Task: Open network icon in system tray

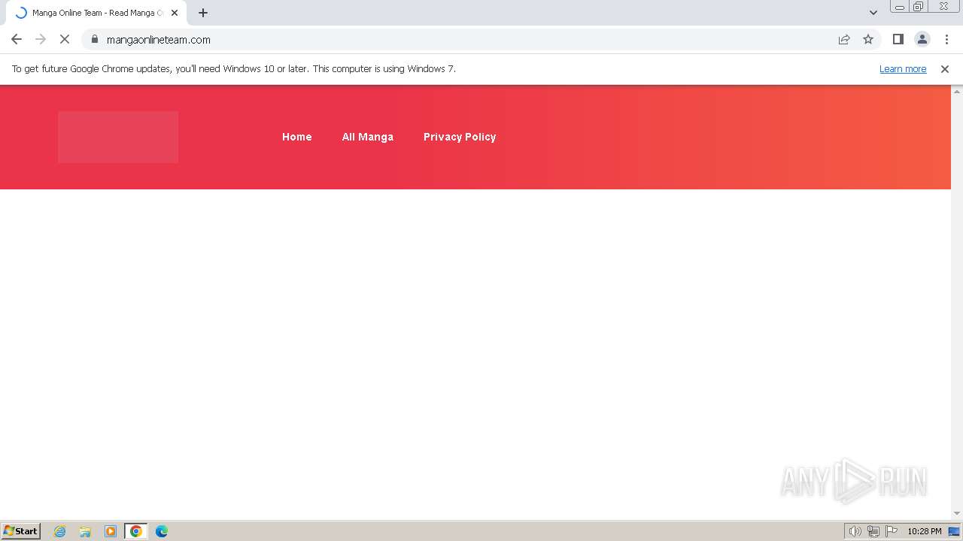Action: click(x=873, y=531)
